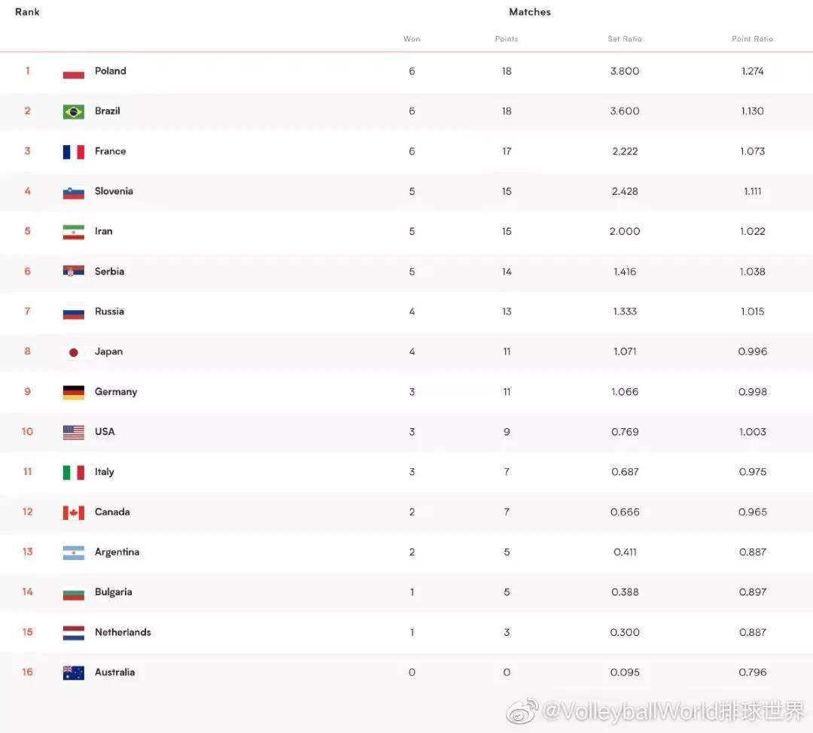Image resolution: width=813 pixels, height=733 pixels.
Task: Select the France flag icon
Action: pos(74,152)
